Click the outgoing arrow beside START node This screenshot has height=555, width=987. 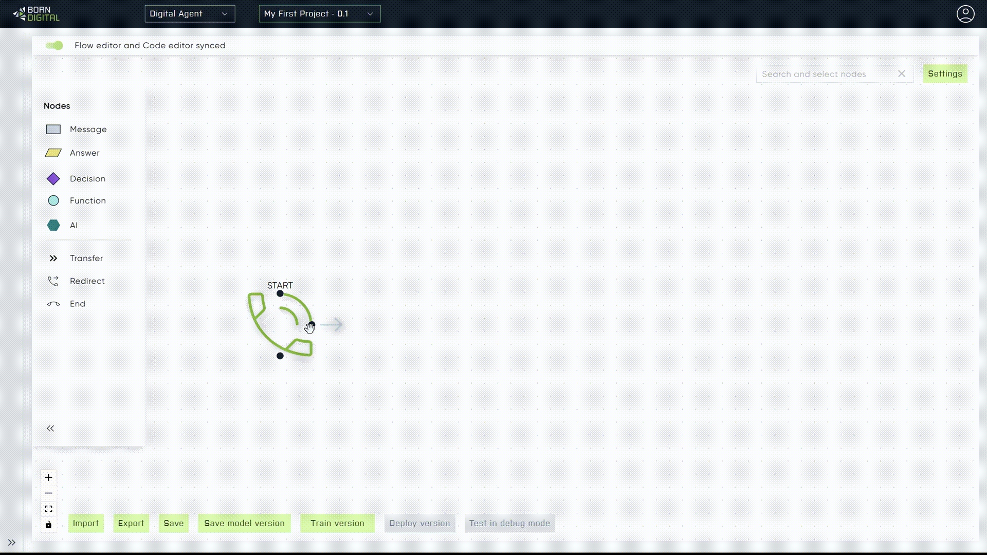tap(332, 325)
